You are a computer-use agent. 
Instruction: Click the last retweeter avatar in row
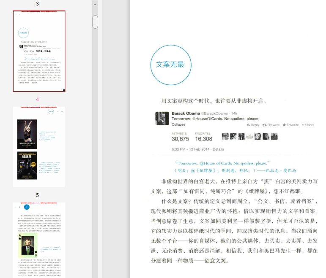tap(274, 137)
